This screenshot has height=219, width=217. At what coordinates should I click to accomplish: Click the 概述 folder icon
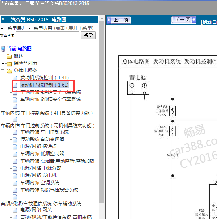(9, 56)
